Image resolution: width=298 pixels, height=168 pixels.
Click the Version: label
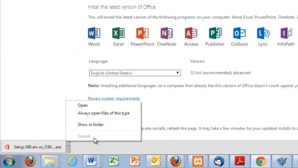click(197, 61)
